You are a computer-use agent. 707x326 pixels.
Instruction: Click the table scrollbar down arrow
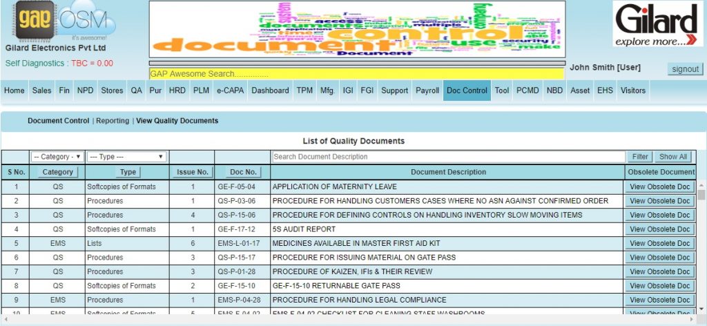[701, 309]
